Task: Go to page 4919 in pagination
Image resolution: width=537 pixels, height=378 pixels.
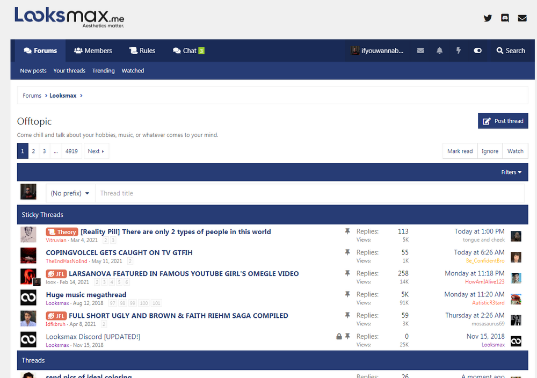Action: (x=71, y=151)
